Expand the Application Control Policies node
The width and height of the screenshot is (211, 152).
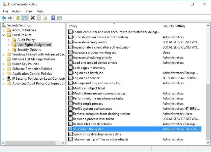click(4, 74)
